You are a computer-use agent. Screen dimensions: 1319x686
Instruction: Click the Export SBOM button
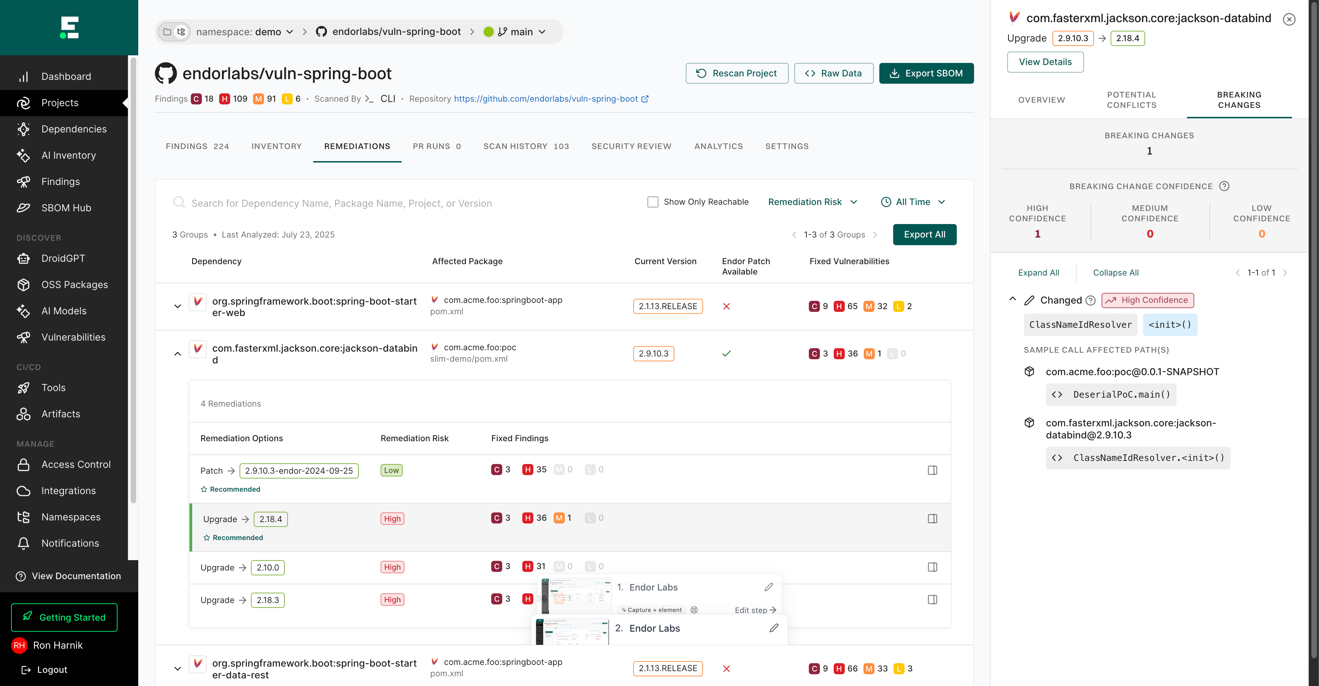[x=926, y=73]
